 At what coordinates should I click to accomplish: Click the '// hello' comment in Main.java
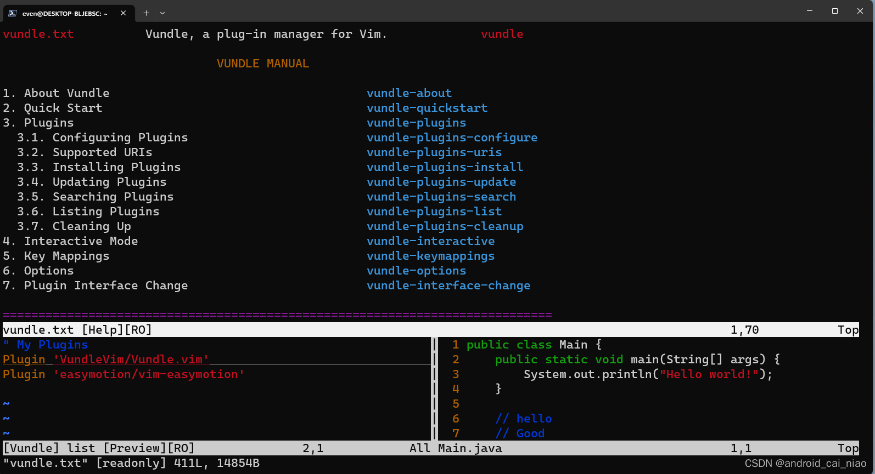pyautogui.click(x=524, y=419)
